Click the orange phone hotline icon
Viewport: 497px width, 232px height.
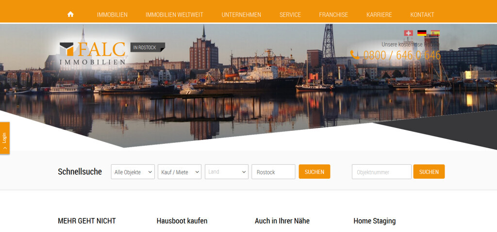355,55
